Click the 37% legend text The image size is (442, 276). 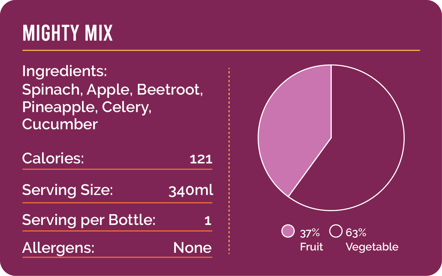click(310, 233)
